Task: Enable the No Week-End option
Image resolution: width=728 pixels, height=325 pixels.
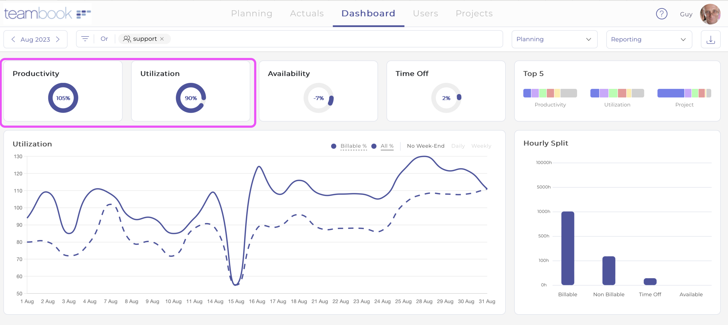Action: [425, 146]
